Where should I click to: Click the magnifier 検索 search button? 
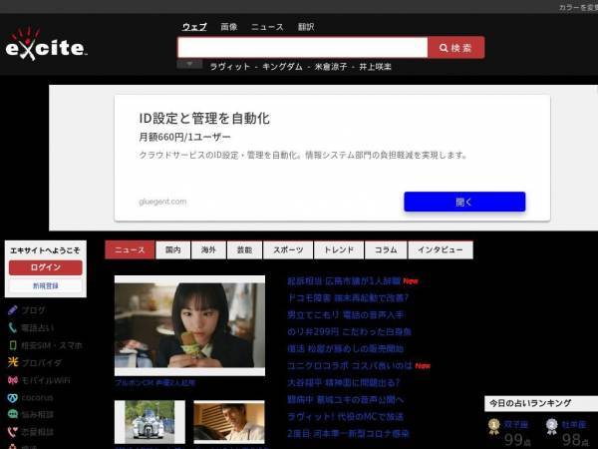tap(455, 48)
